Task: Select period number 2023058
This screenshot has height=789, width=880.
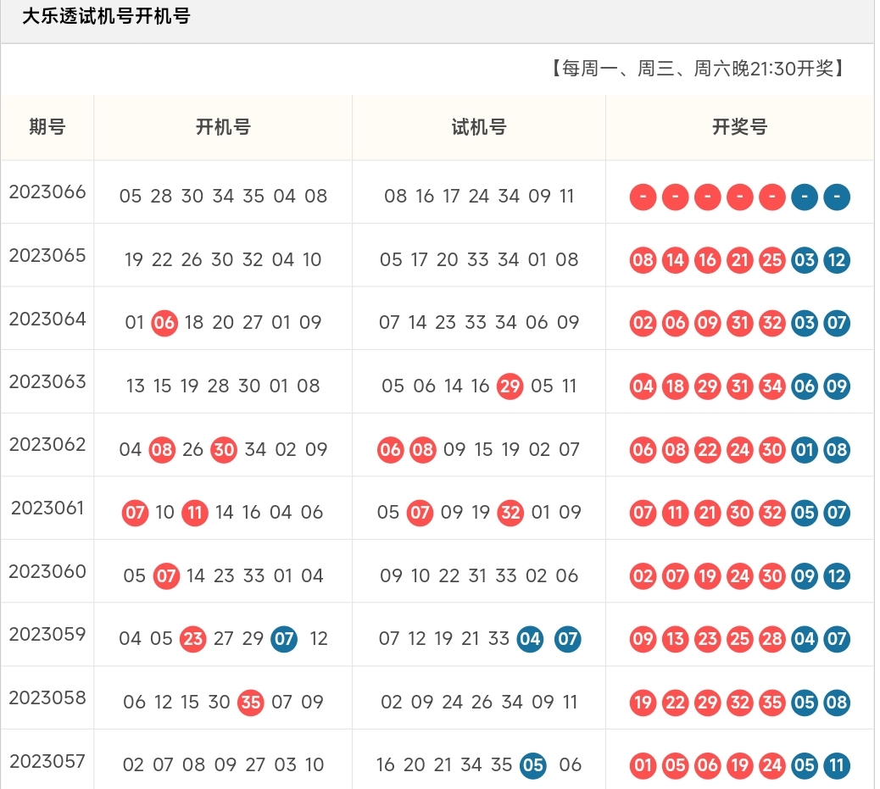Action: tap(47, 697)
